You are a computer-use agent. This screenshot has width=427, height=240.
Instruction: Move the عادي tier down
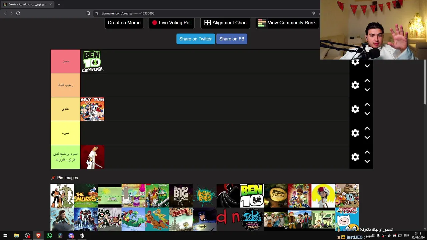coord(367,114)
